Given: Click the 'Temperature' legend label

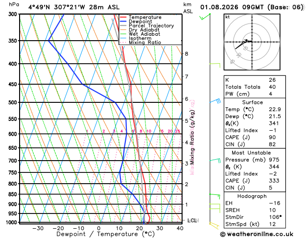Looking at the screenshot, I should (145, 17).
